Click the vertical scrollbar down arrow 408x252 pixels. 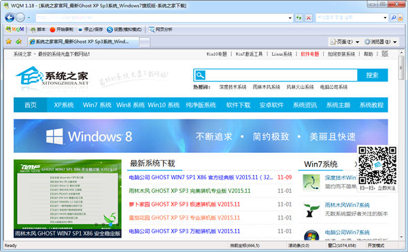coord(401,237)
